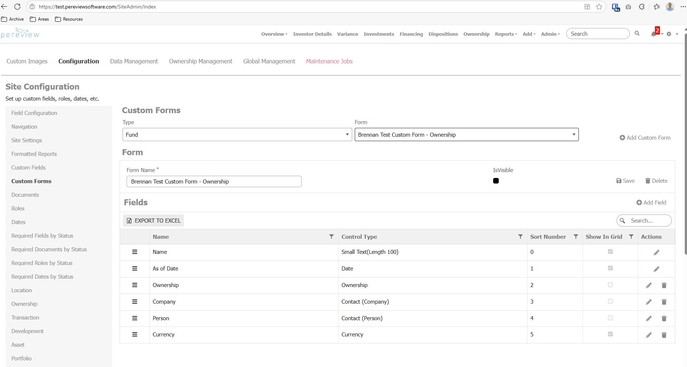
Task: Click the Export to Excel button
Action: pyautogui.click(x=154, y=221)
